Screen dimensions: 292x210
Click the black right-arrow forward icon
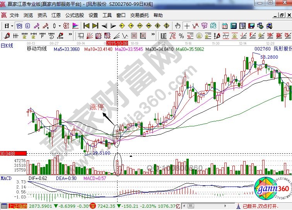point(113,26)
